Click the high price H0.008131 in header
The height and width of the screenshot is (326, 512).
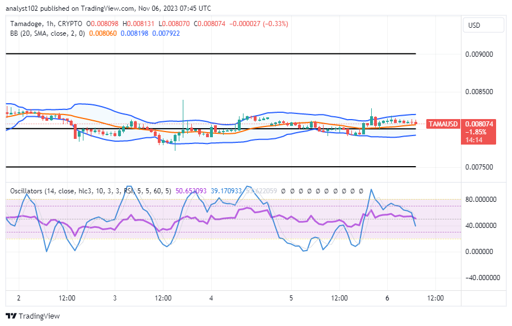[x=138, y=24]
